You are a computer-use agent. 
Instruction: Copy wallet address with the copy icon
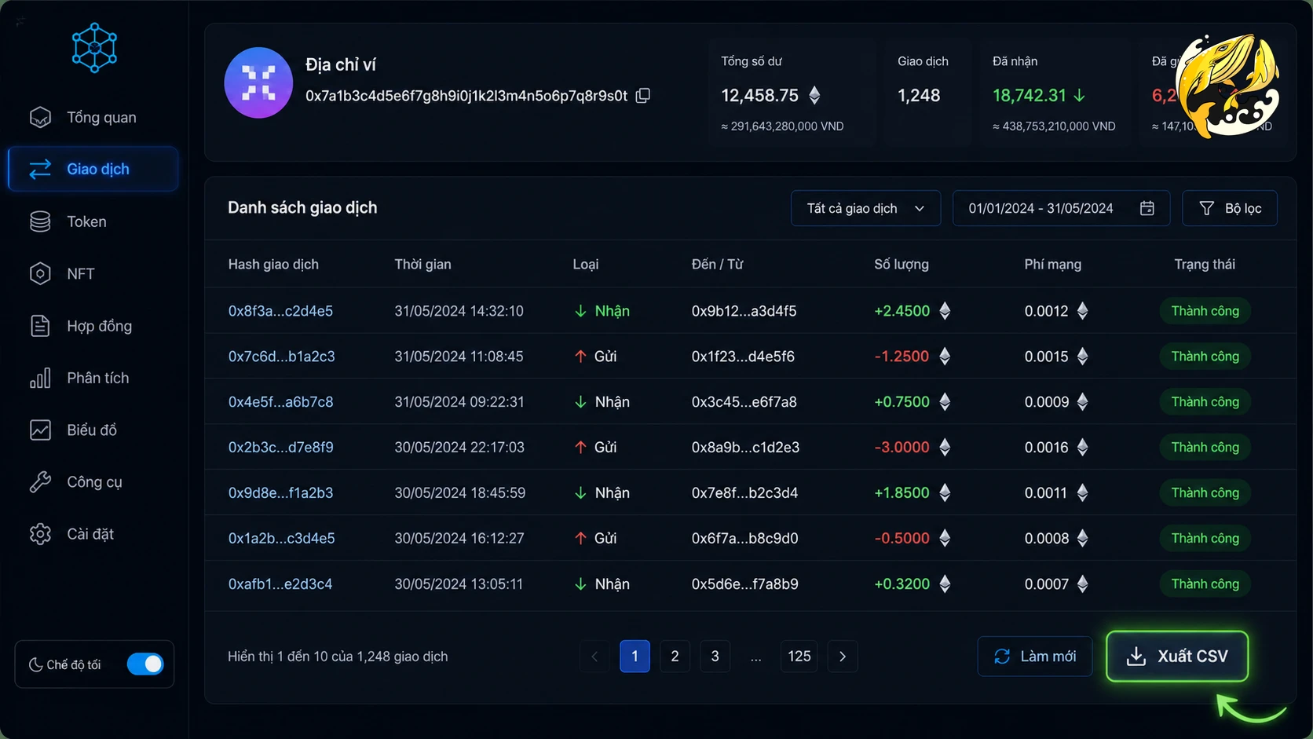(x=643, y=96)
